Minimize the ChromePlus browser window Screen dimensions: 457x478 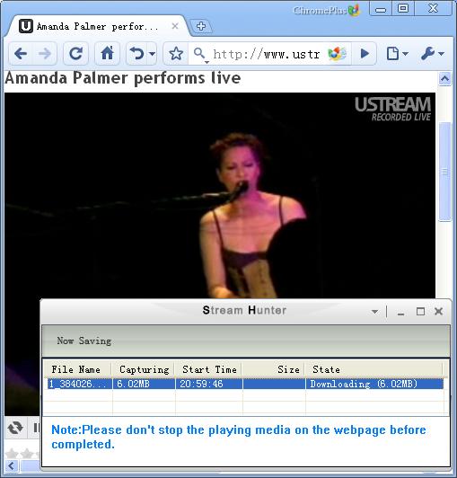(x=381, y=9)
